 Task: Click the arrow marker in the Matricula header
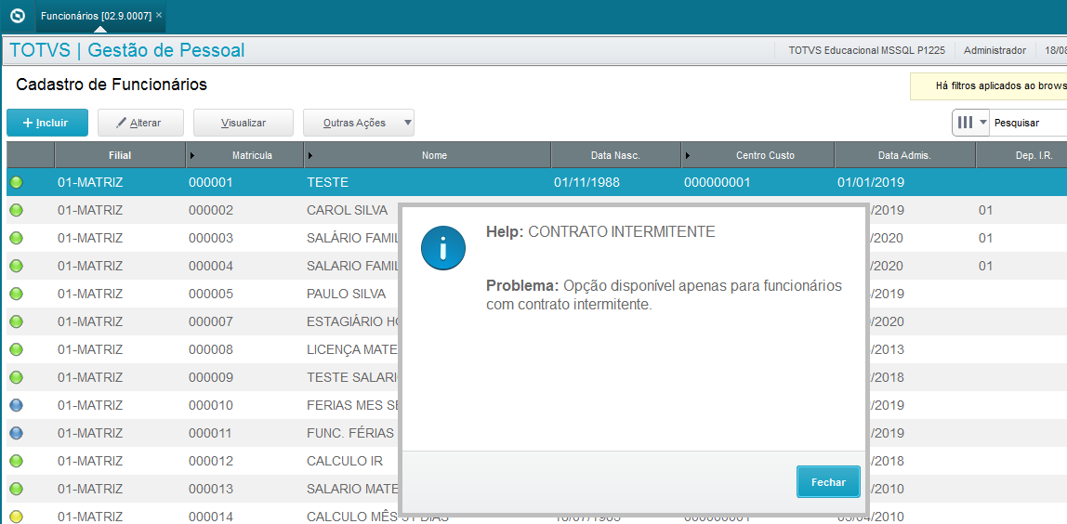tap(192, 156)
